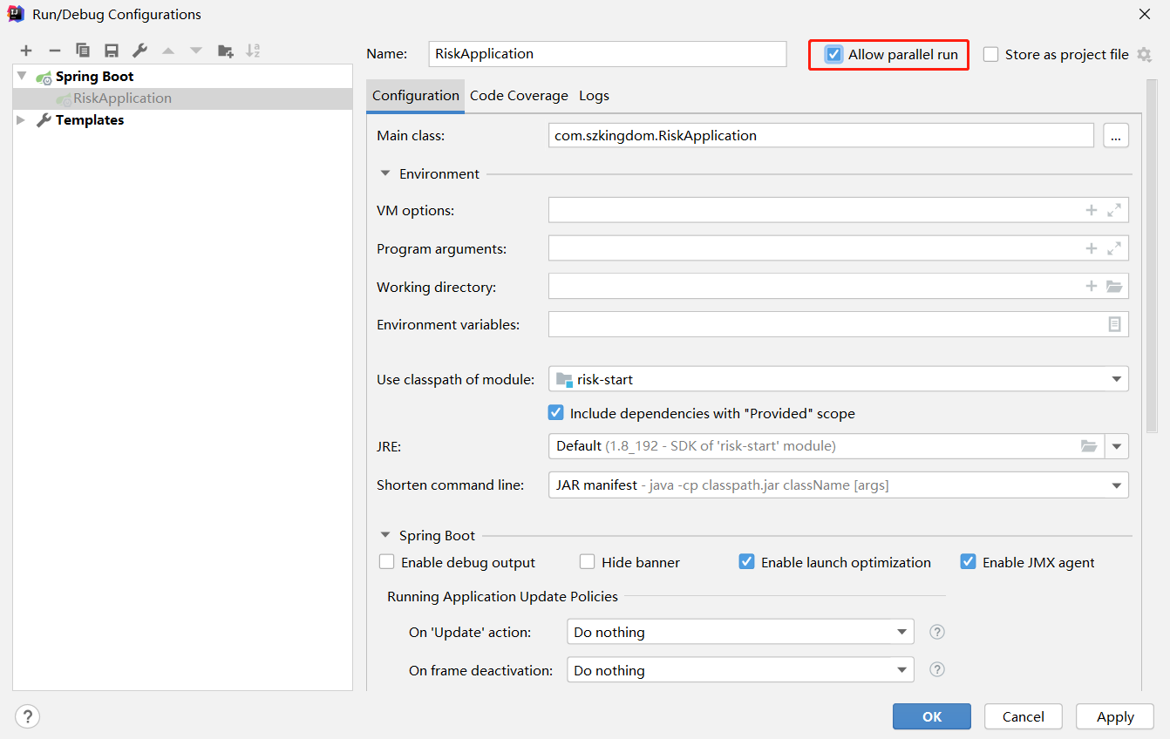Click the Name input field
1170x739 pixels.
point(608,54)
